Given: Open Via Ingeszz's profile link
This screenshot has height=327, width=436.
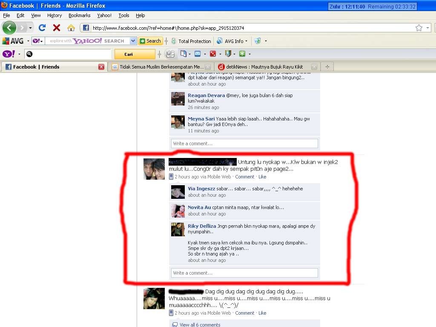Looking at the screenshot, I should click(x=201, y=189).
